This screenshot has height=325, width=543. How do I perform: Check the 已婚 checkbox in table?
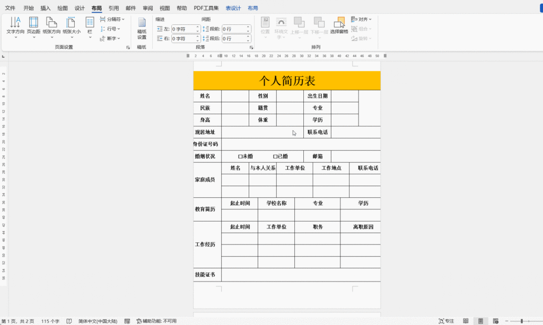click(275, 156)
